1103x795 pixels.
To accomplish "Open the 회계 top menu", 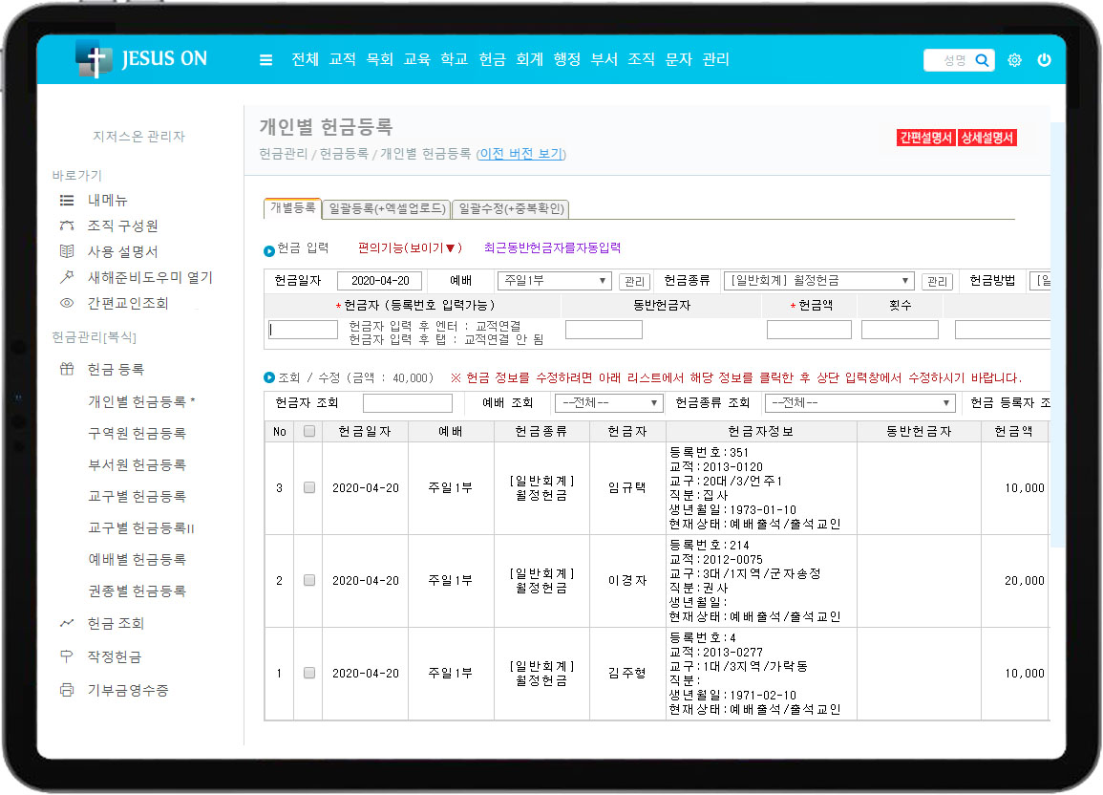I will (x=529, y=59).
